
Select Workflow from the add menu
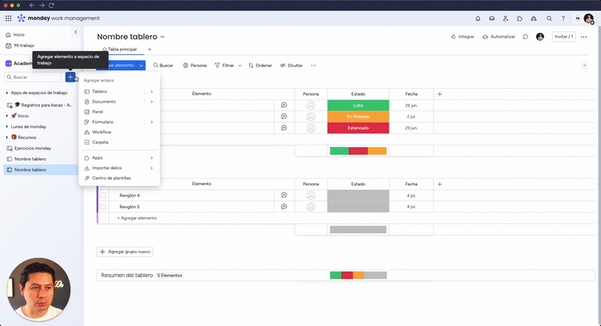(102, 132)
